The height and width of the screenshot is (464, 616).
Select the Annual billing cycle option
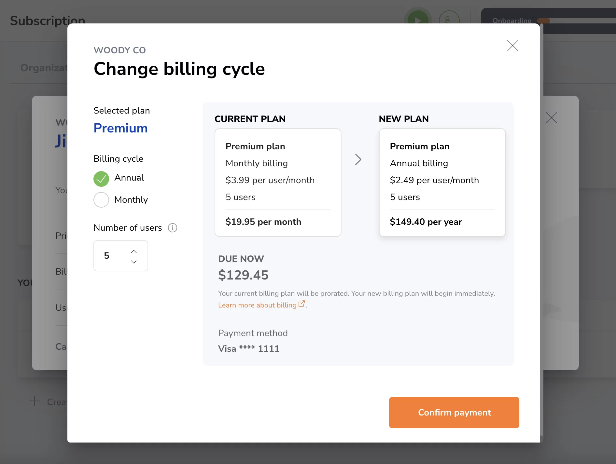click(101, 179)
